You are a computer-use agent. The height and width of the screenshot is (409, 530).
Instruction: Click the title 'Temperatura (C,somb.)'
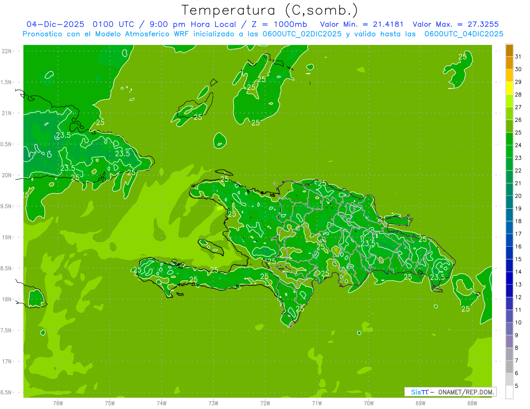click(269, 10)
